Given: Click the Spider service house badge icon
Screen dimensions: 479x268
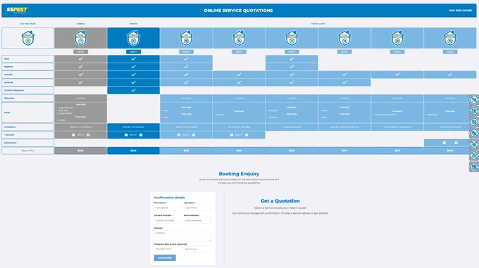Looking at the screenshot, I should 239,38.
